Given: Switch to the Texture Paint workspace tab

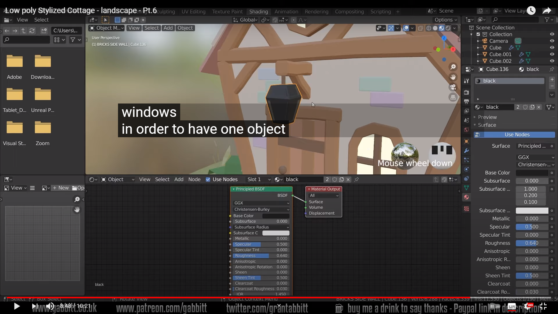Looking at the screenshot, I should 227,12.
